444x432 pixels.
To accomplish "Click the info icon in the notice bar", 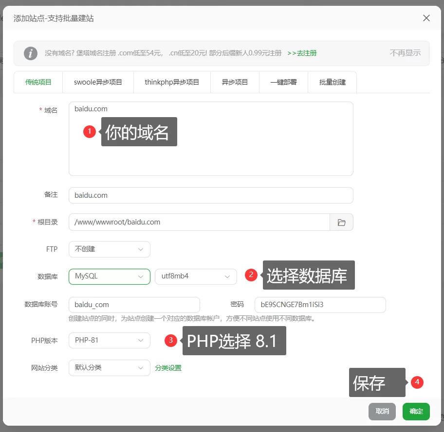I will (30, 53).
